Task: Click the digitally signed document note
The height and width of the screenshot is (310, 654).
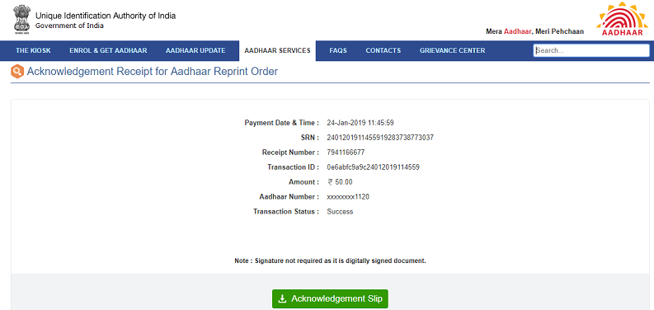Action: (330, 261)
